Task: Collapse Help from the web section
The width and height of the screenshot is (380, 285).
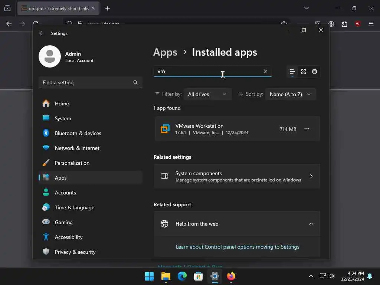Action: coord(237,224)
